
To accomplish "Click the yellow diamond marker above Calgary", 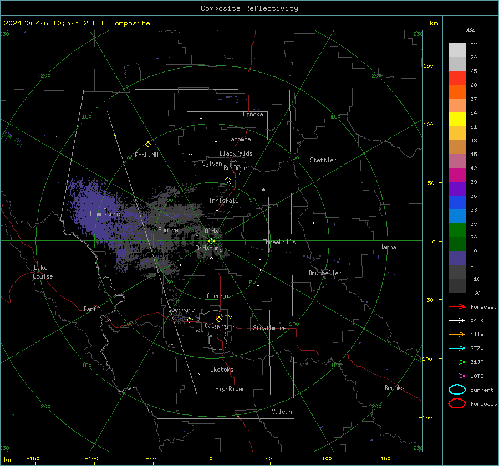I will point(219,319).
